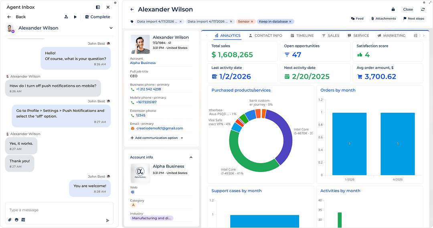Image resolution: width=433 pixels, height=228 pixels.
Task: Open Add communication option dropdown arrow
Action: [182, 138]
